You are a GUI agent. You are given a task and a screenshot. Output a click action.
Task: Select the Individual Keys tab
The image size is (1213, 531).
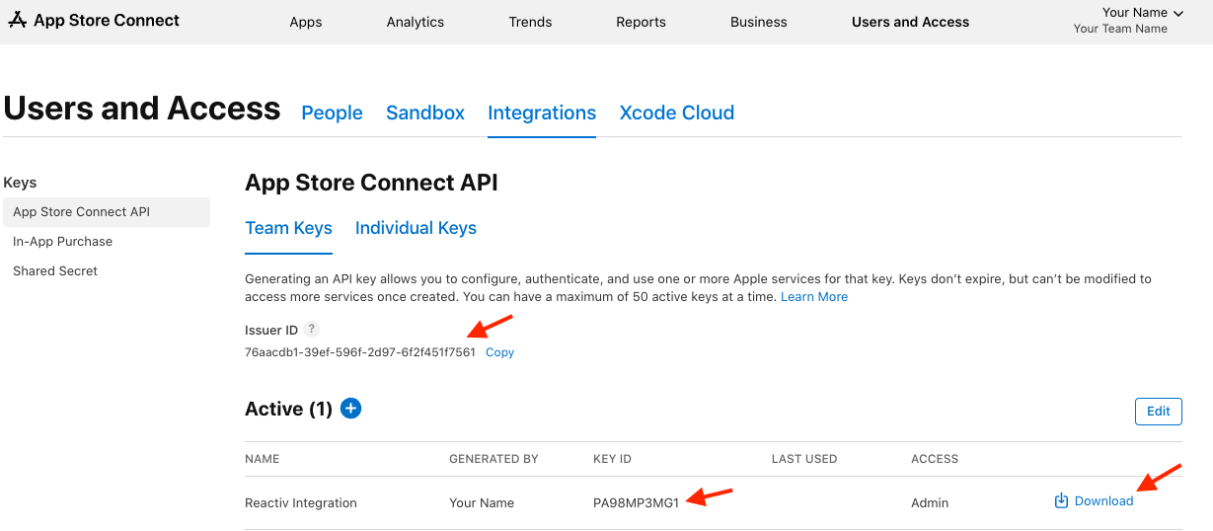[x=416, y=228]
